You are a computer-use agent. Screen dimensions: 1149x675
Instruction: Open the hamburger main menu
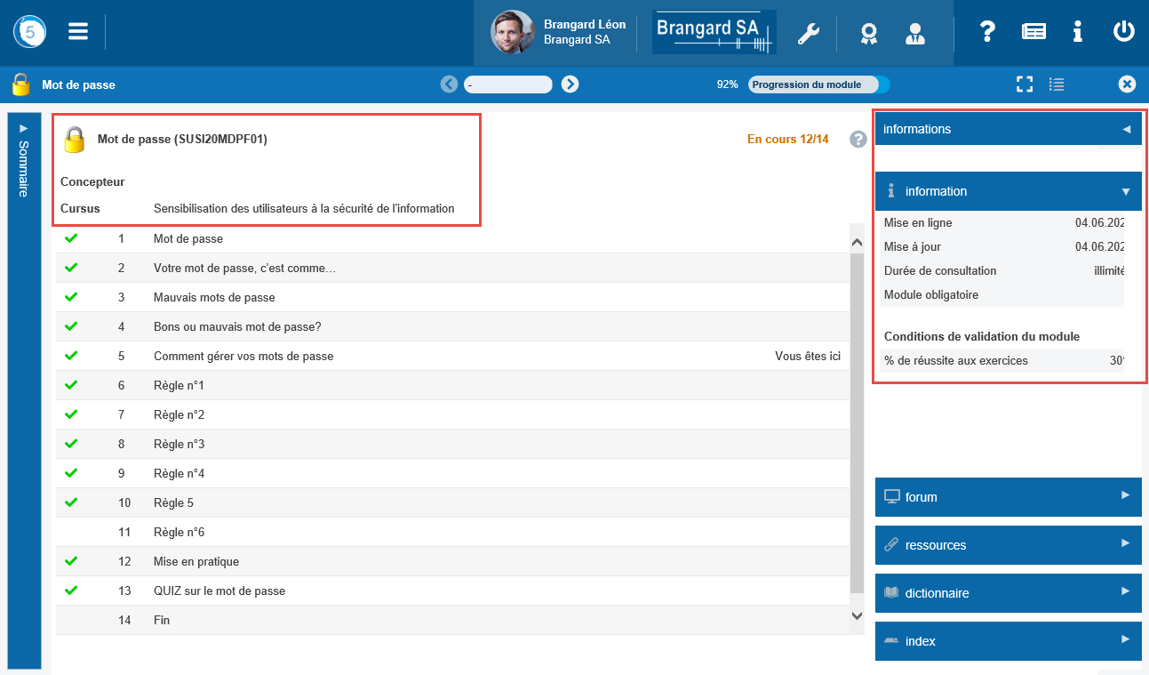point(78,32)
